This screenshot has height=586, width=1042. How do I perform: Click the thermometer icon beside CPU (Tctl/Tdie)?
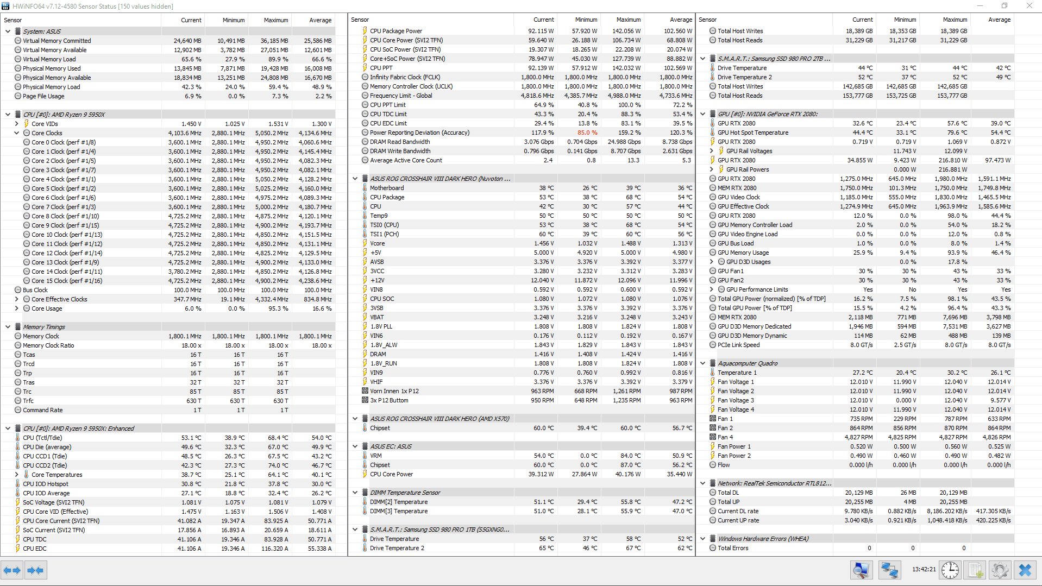(x=18, y=438)
